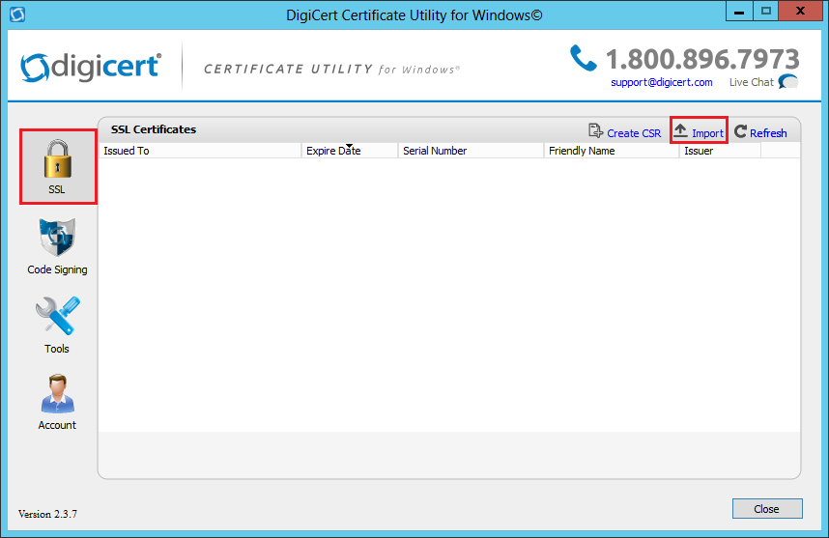Sort by Serial Number column

[471, 151]
